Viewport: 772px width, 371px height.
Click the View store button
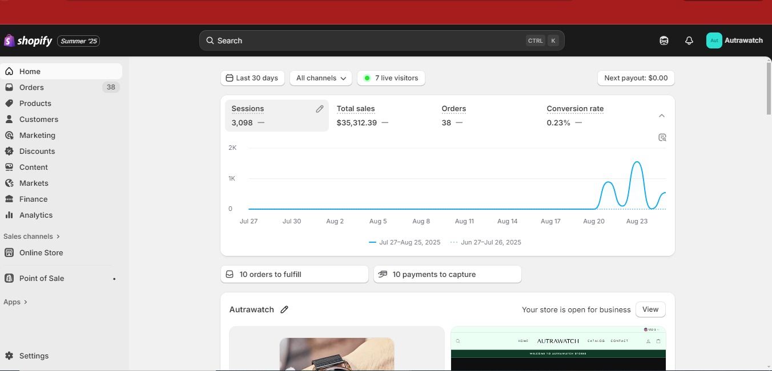[x=650, y=309]
